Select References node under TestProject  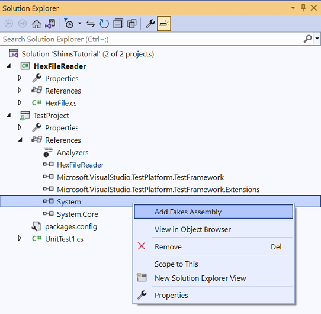pyautogui.click(x=63, y=140)
